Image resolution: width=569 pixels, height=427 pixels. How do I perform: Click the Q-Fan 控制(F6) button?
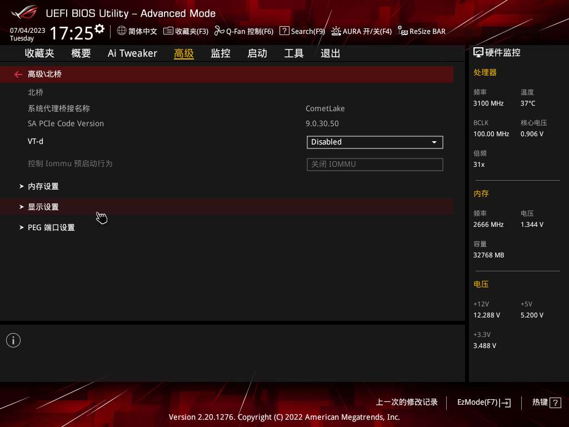(x=249, y=31)
